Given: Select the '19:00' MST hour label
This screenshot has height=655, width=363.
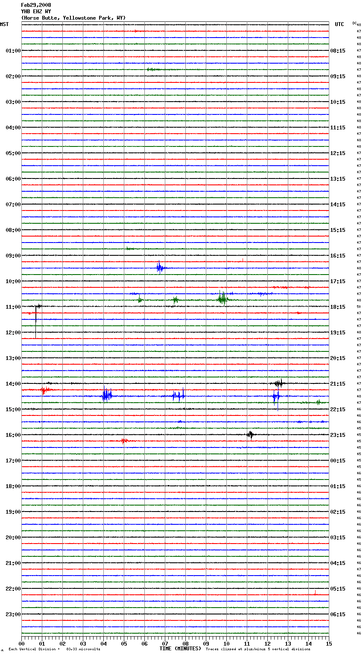Looking at the screenshot, I should [x=13, y=512].
